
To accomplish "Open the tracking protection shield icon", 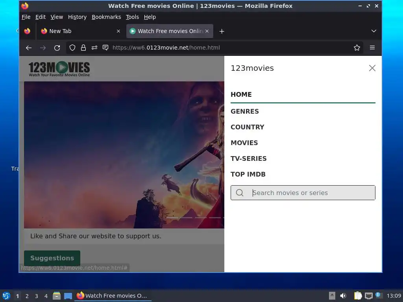I will click(x=72, y=48).
